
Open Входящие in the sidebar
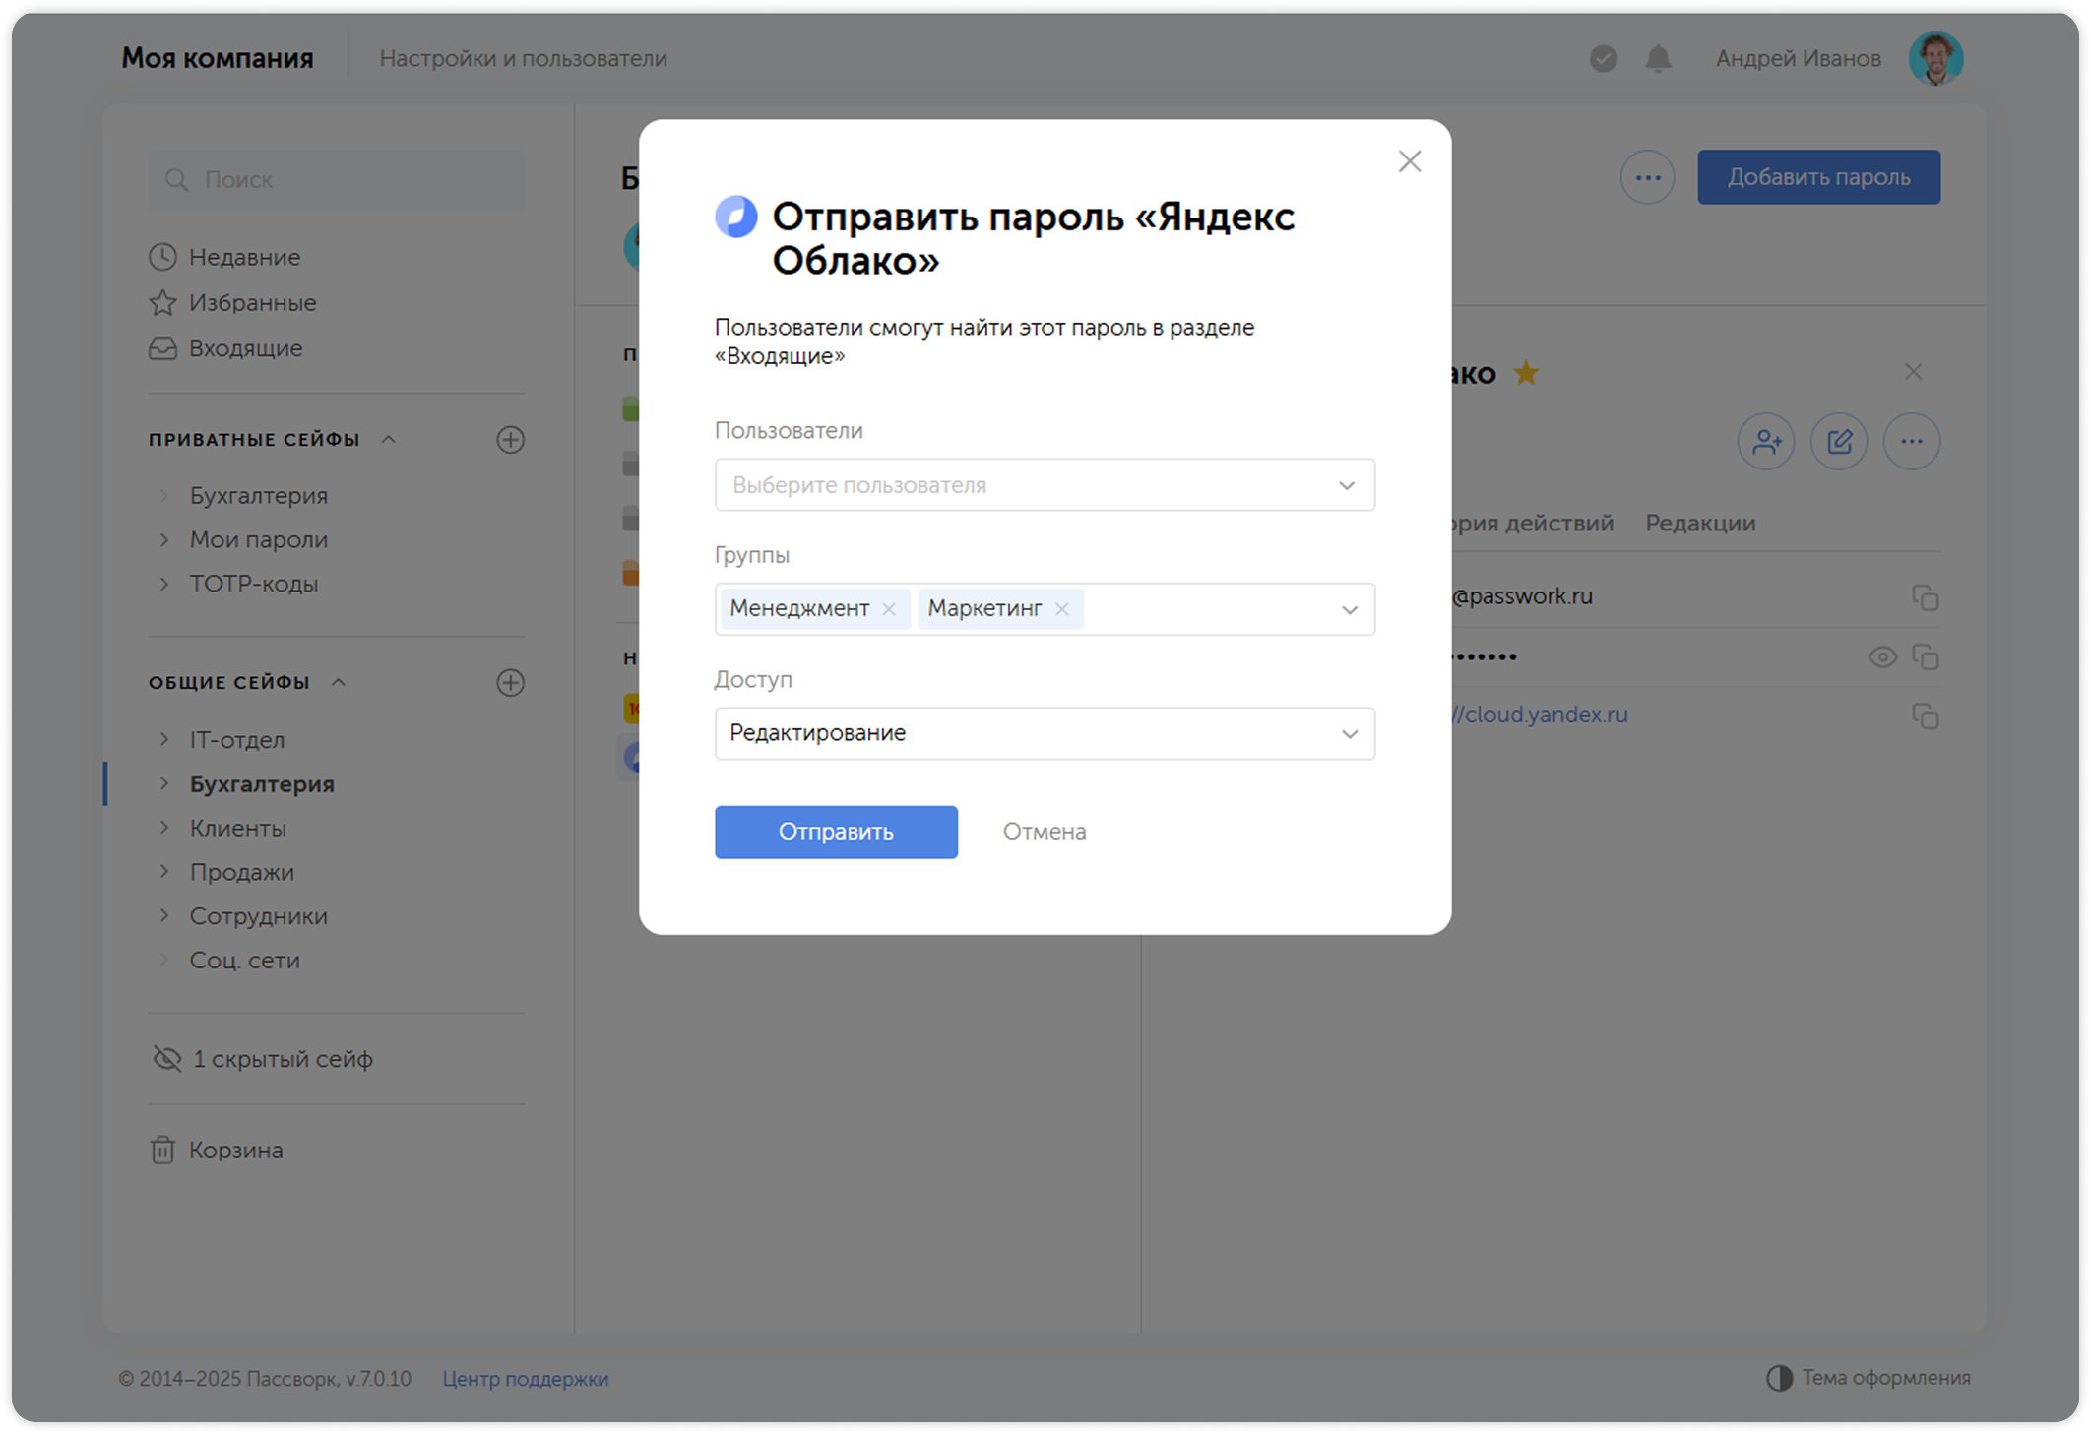click(x=225, y=348)
